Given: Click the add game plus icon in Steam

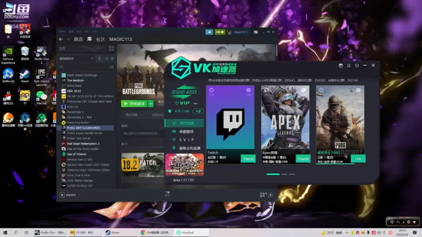Looking at the screenshot, I should click(62, 195).
